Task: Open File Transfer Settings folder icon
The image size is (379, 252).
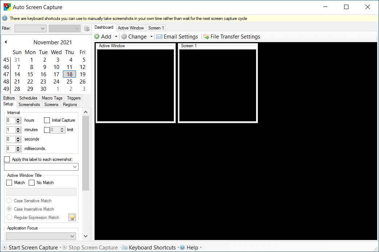Action: tap(206, 36)
